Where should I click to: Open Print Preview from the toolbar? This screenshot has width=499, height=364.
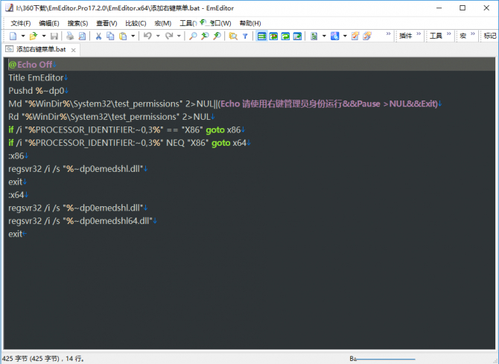click(x=82, y=36)
